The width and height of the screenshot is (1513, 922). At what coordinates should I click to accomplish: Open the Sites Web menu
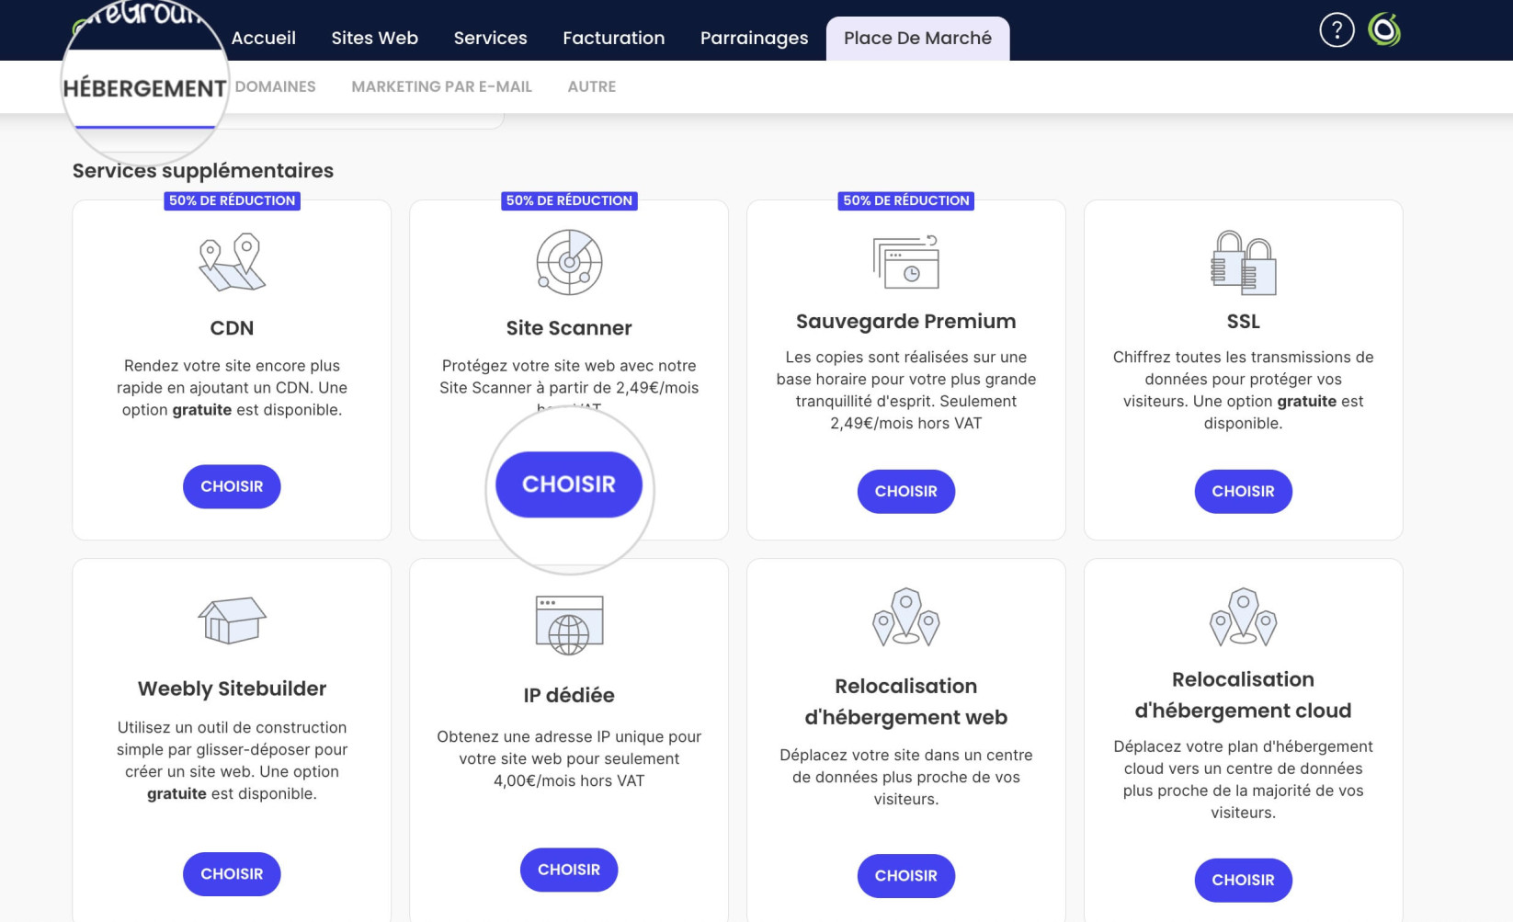click(x=374, y=38)
